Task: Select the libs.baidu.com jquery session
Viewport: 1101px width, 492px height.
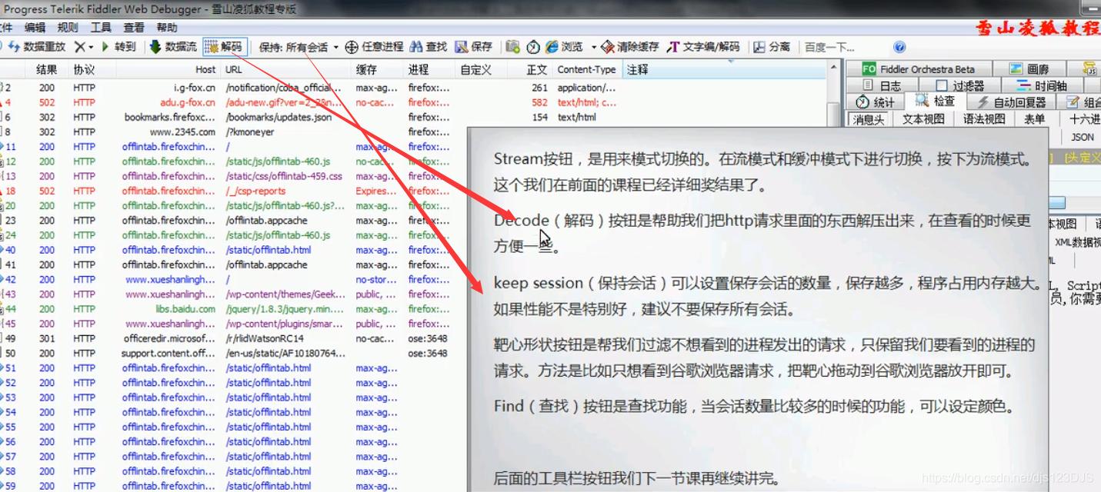Action: 234,309
